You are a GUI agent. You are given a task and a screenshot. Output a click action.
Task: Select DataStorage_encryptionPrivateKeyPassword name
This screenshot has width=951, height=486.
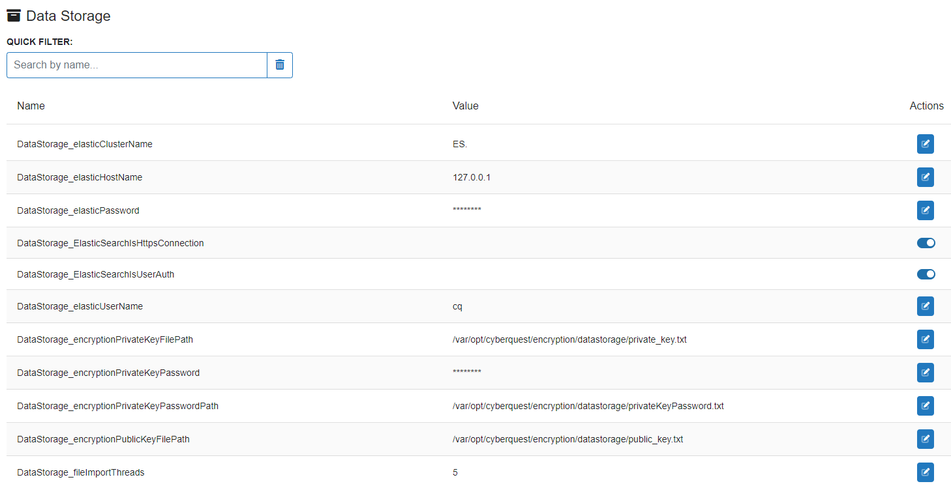coord(108,373)
